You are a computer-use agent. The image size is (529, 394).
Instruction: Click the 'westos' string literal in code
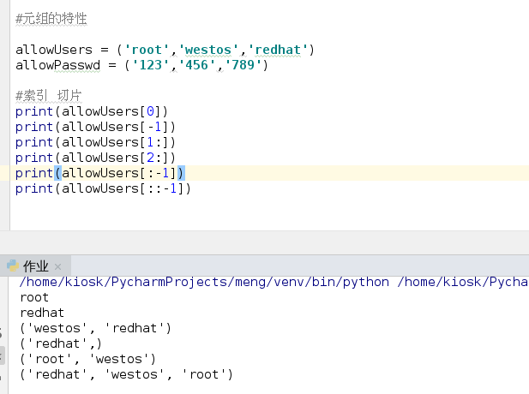tap(208, 50)
